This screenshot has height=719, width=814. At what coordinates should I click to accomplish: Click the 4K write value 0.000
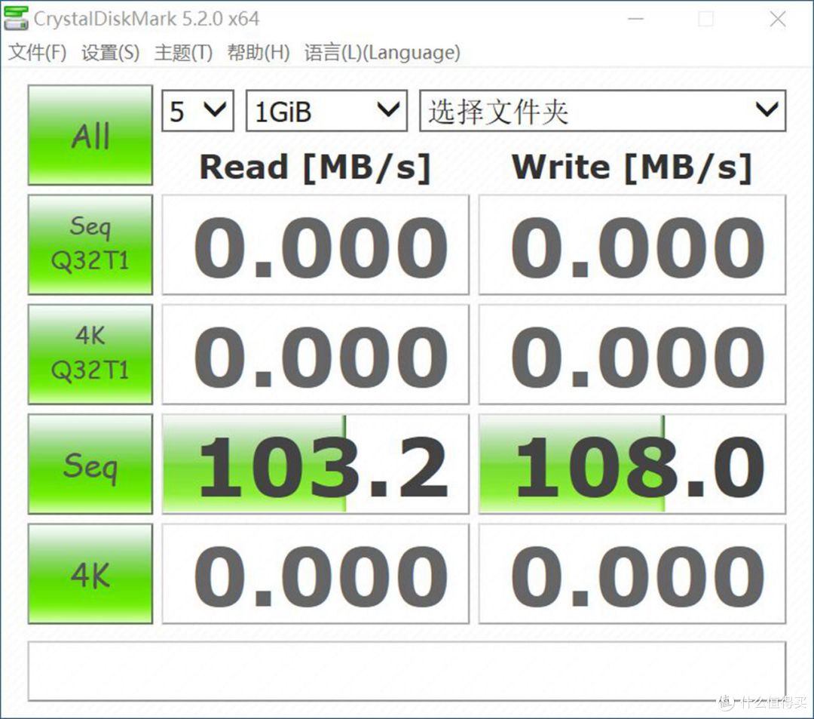tap(632, 573)
